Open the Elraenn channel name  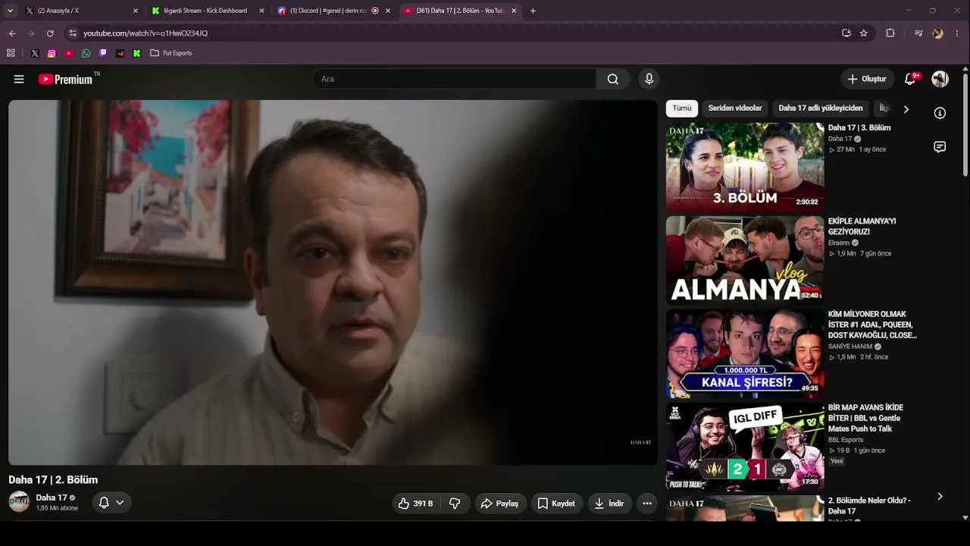coord(839,243)
